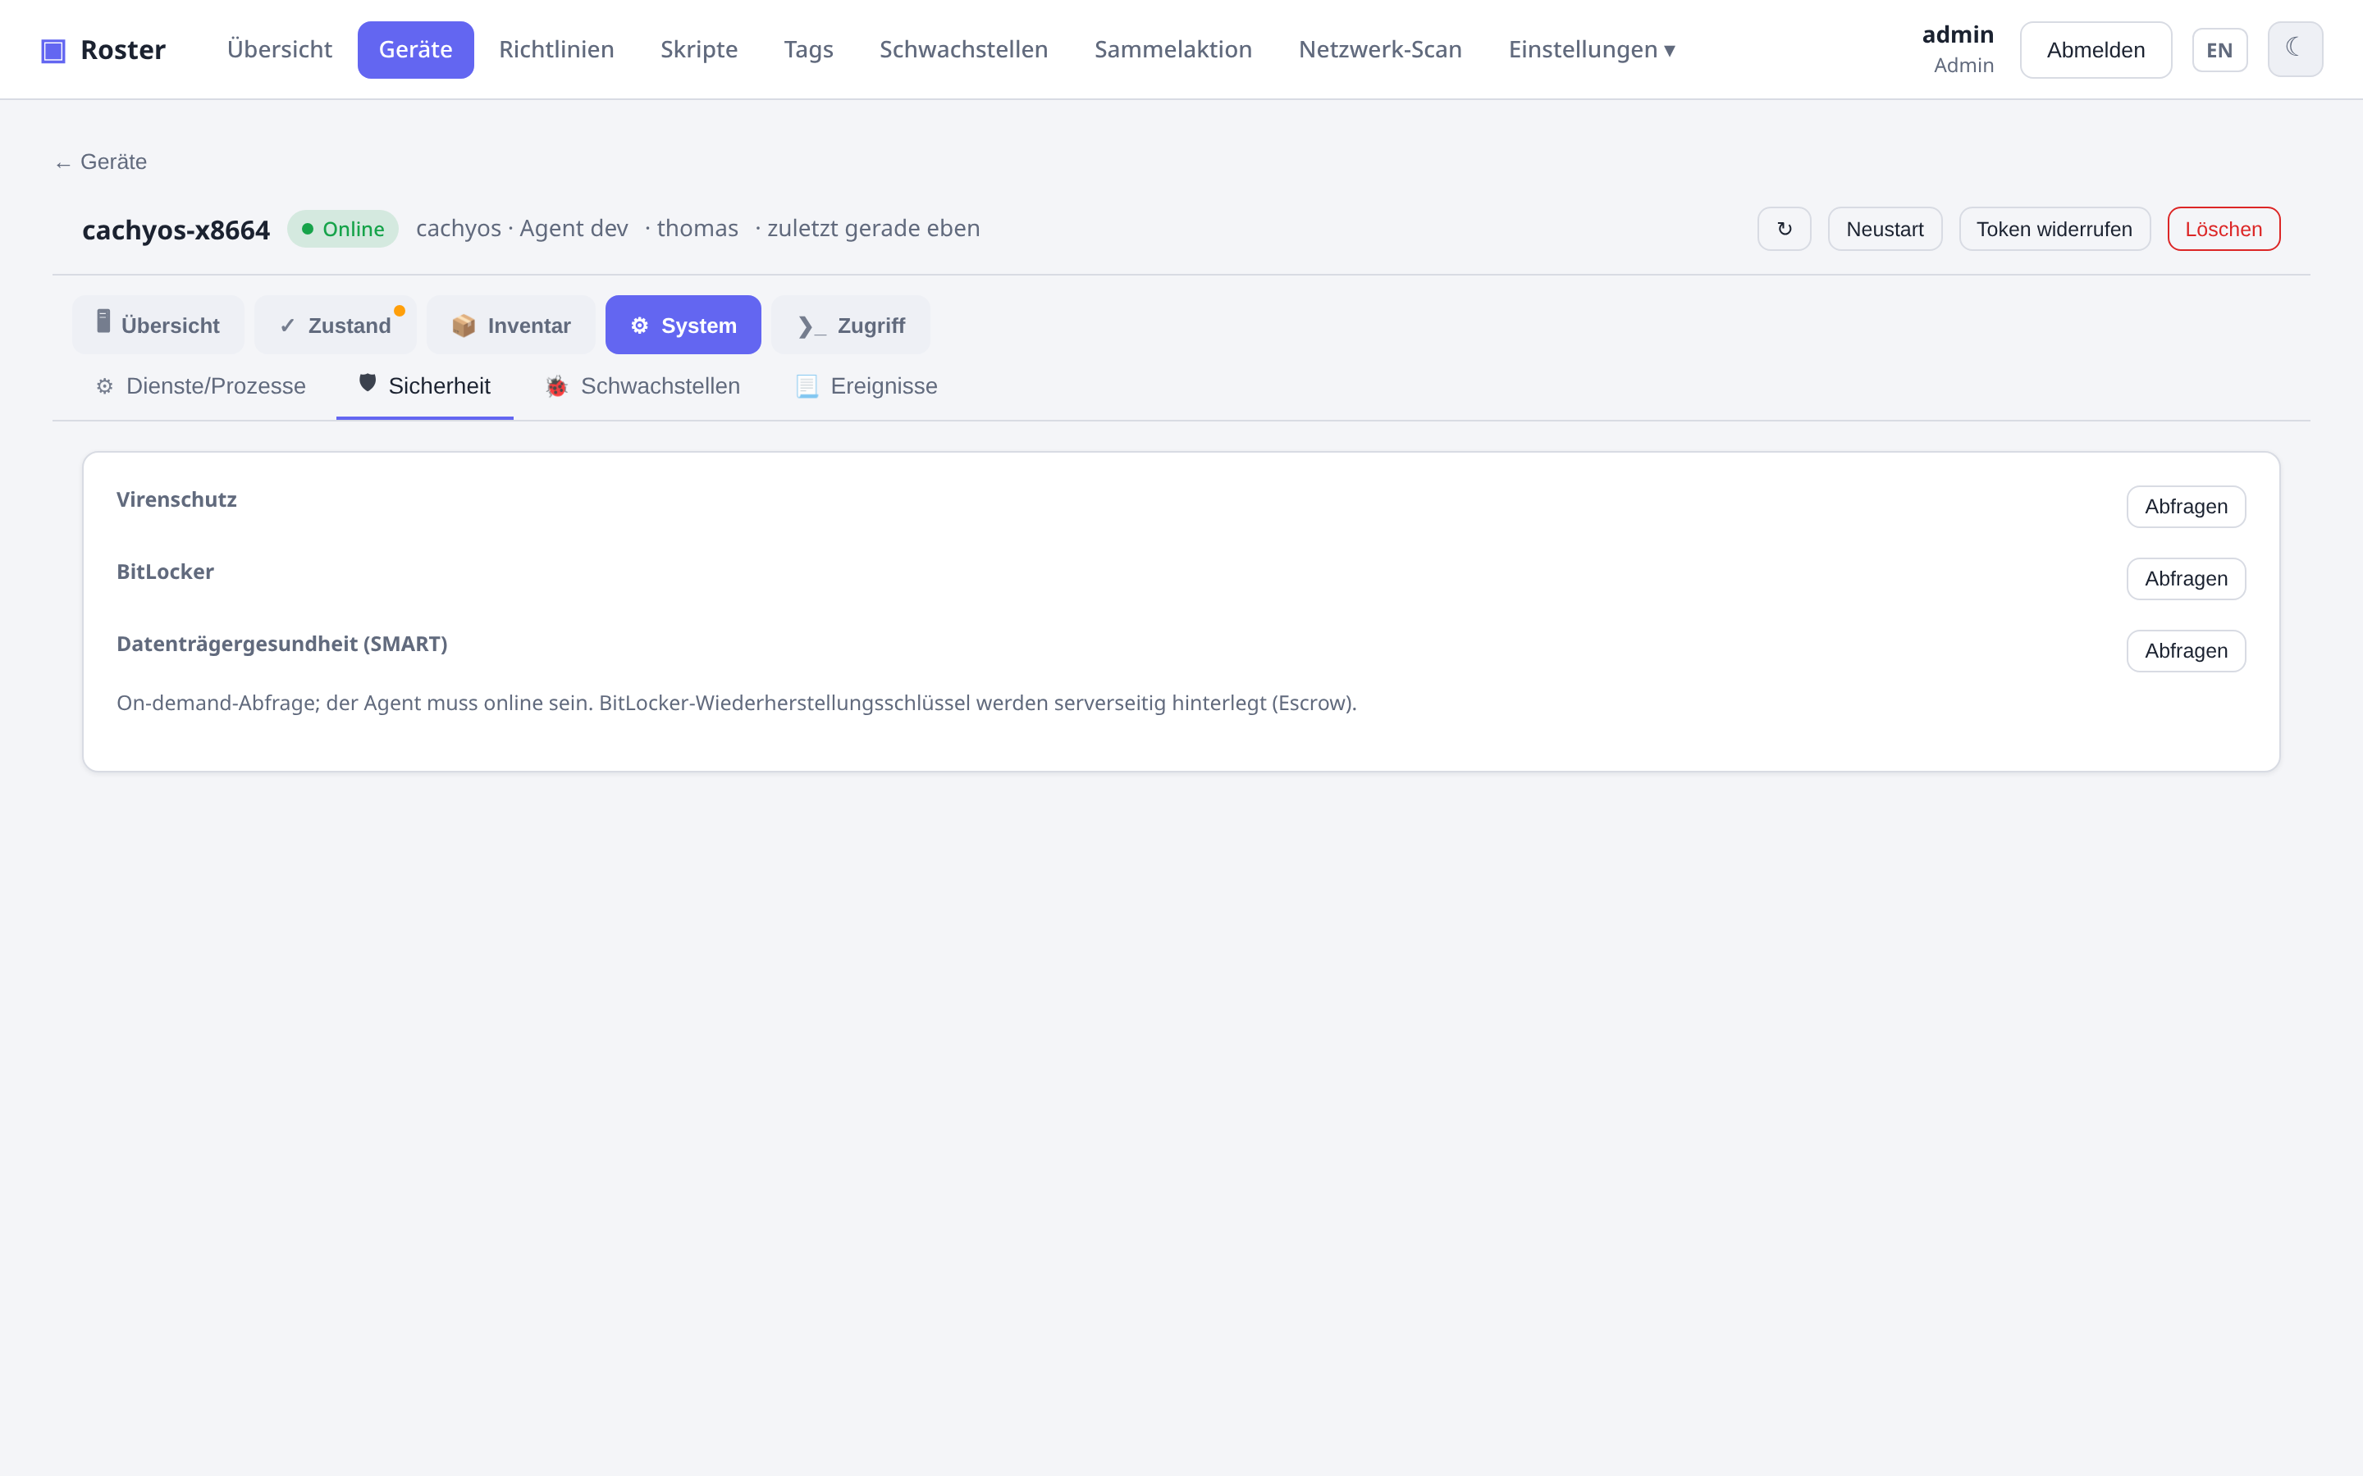2363x1476 pixels.
Task: Open the Ereignisse sub-tab
Action: (x=867, y=386)
